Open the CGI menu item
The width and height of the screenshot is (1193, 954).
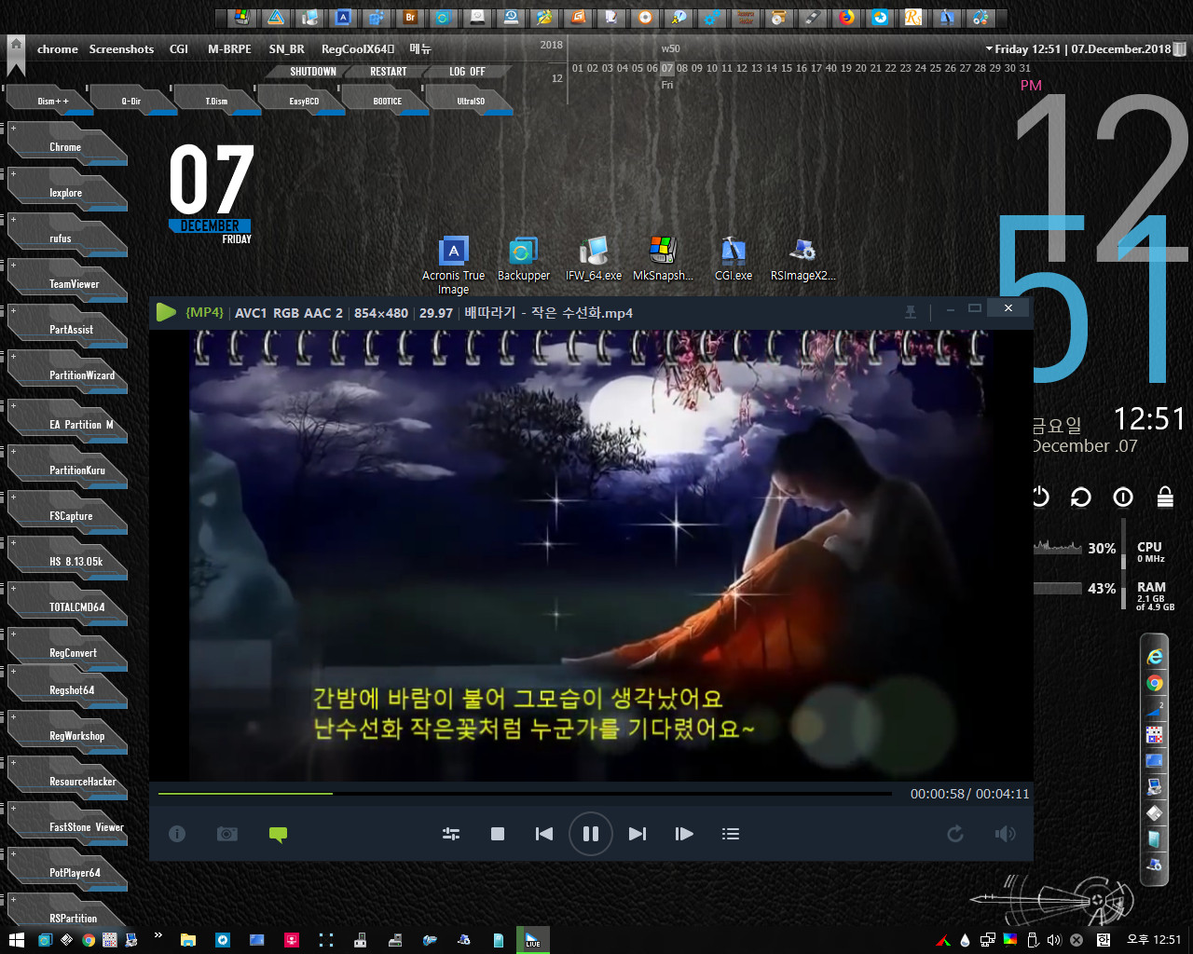(x=179, y=49)
